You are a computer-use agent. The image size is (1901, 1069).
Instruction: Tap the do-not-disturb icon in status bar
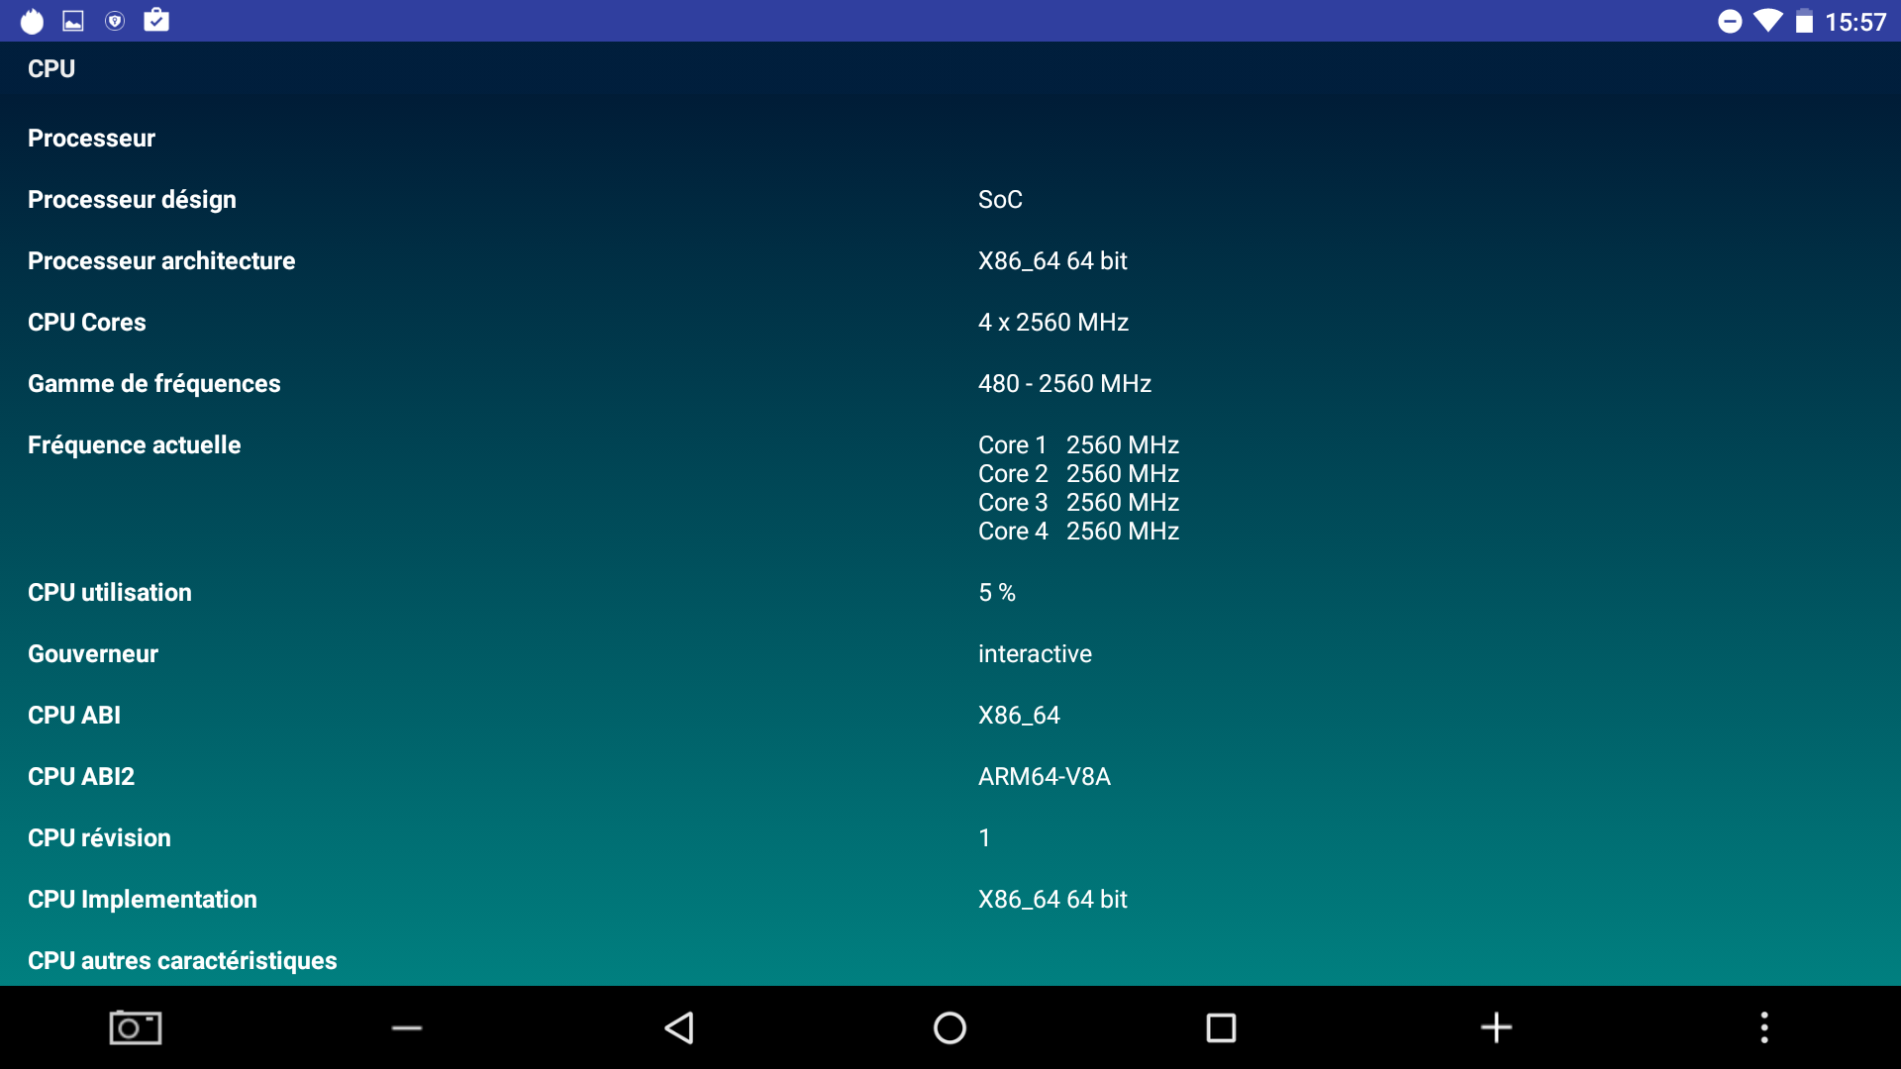click(x=1730, y=22)
